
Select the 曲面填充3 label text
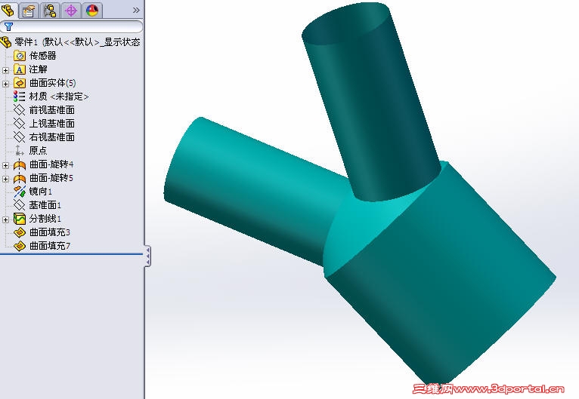pos(50,232)
